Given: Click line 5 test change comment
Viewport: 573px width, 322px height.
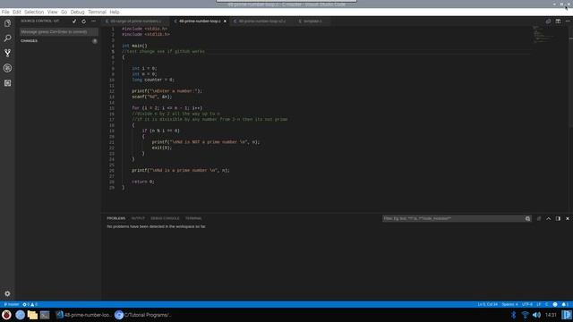Looking at the screenshot, I should (x=163, y=52).
